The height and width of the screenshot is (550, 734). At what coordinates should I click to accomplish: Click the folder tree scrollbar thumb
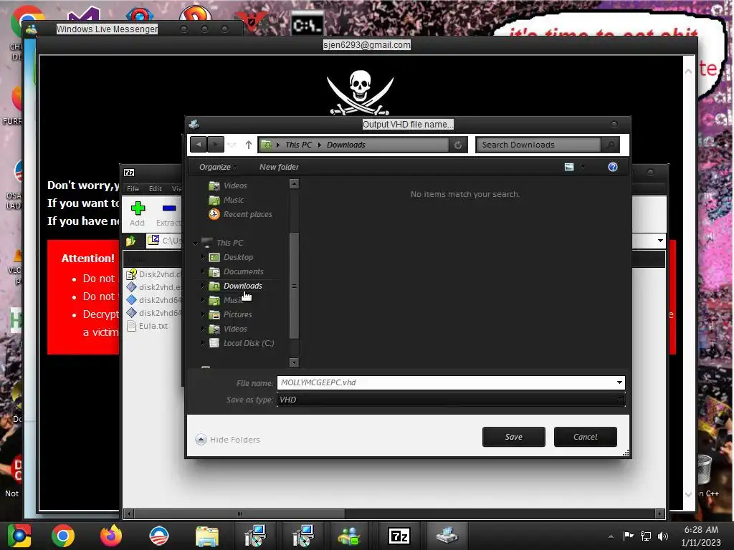pyautogui.click(x=294, y=286)
